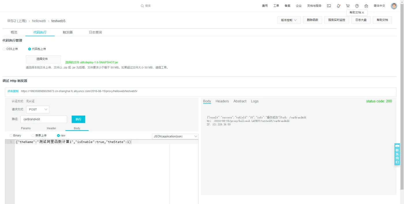Open the POST request method dropdown
Screen dimensions: 404x204
(x=38, y=109)
